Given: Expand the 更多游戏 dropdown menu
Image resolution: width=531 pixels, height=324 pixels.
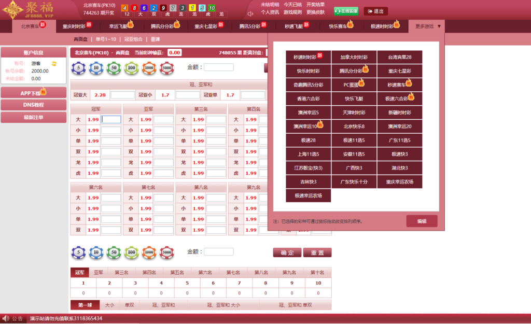Looking at the screenshot, I should [428, 26].
